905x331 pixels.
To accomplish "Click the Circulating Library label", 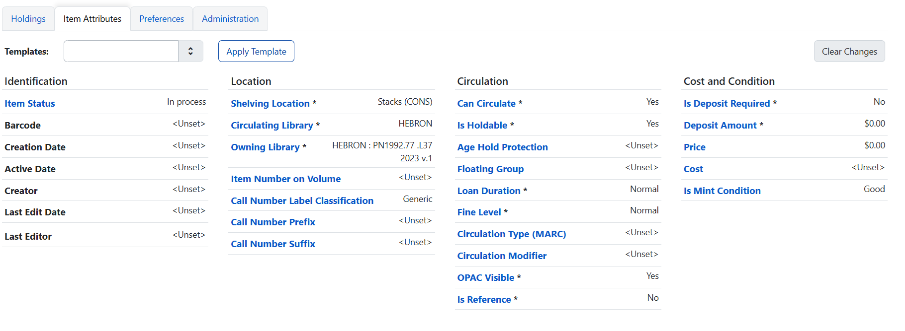I will [271, 125].
